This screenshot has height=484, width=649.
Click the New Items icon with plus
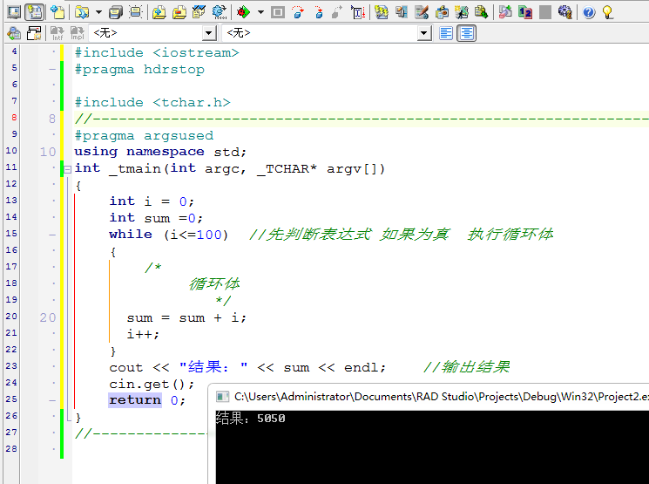pyautogui.click(x=57, y=12)
